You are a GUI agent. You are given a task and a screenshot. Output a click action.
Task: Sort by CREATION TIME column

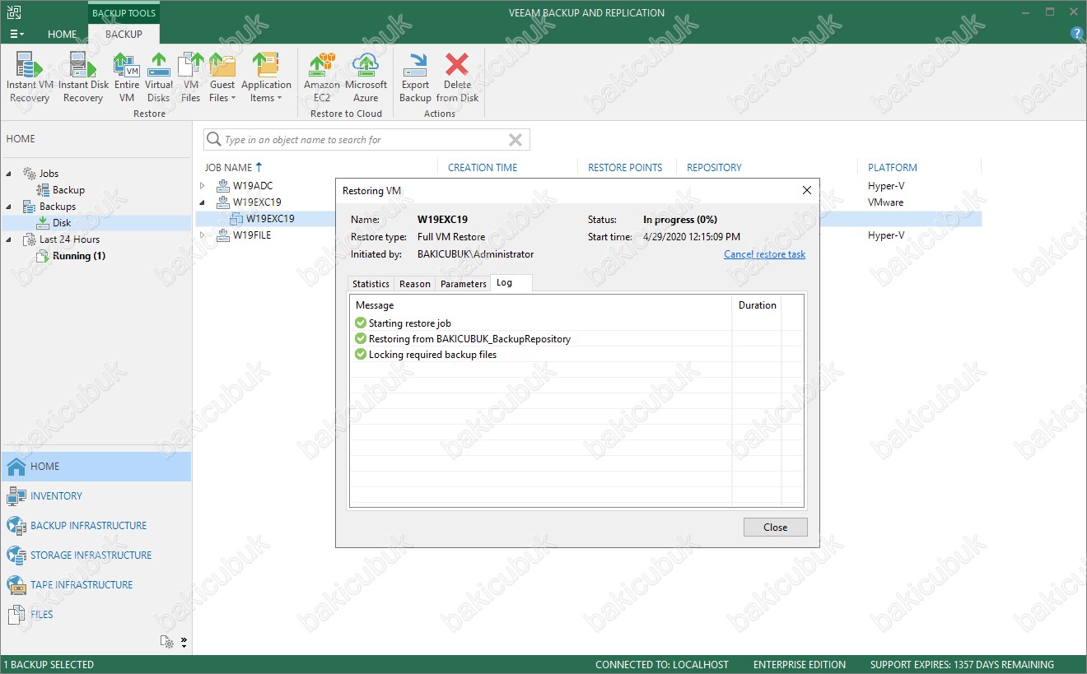(483, 167)
